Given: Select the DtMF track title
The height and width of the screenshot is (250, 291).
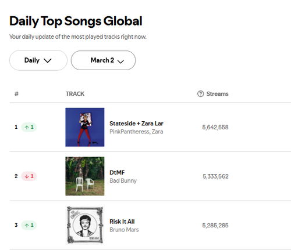Looking at the screenshot, I should pos(117,172).
